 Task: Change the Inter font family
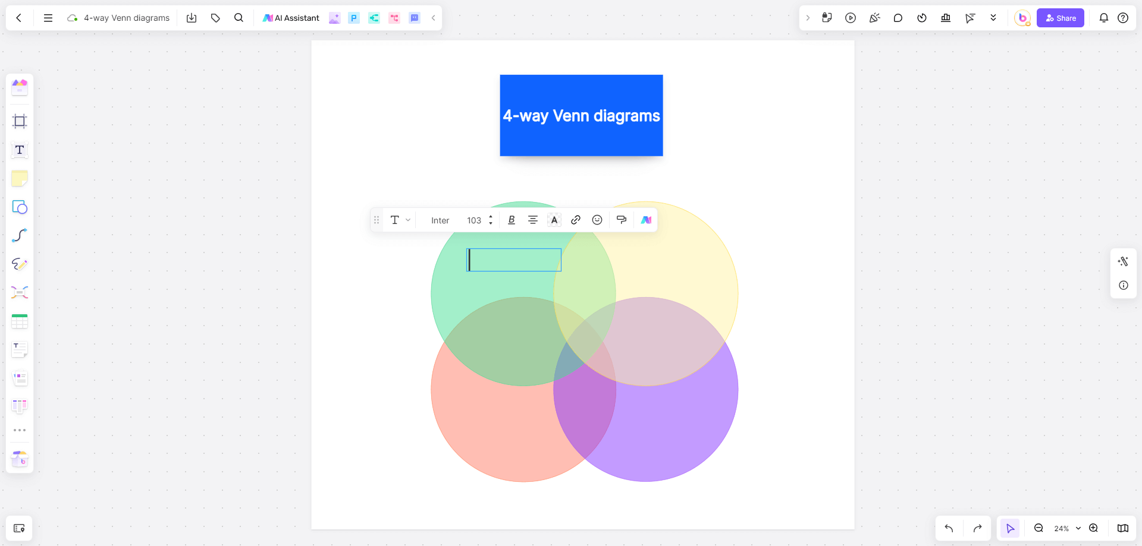tap(440, 220)
